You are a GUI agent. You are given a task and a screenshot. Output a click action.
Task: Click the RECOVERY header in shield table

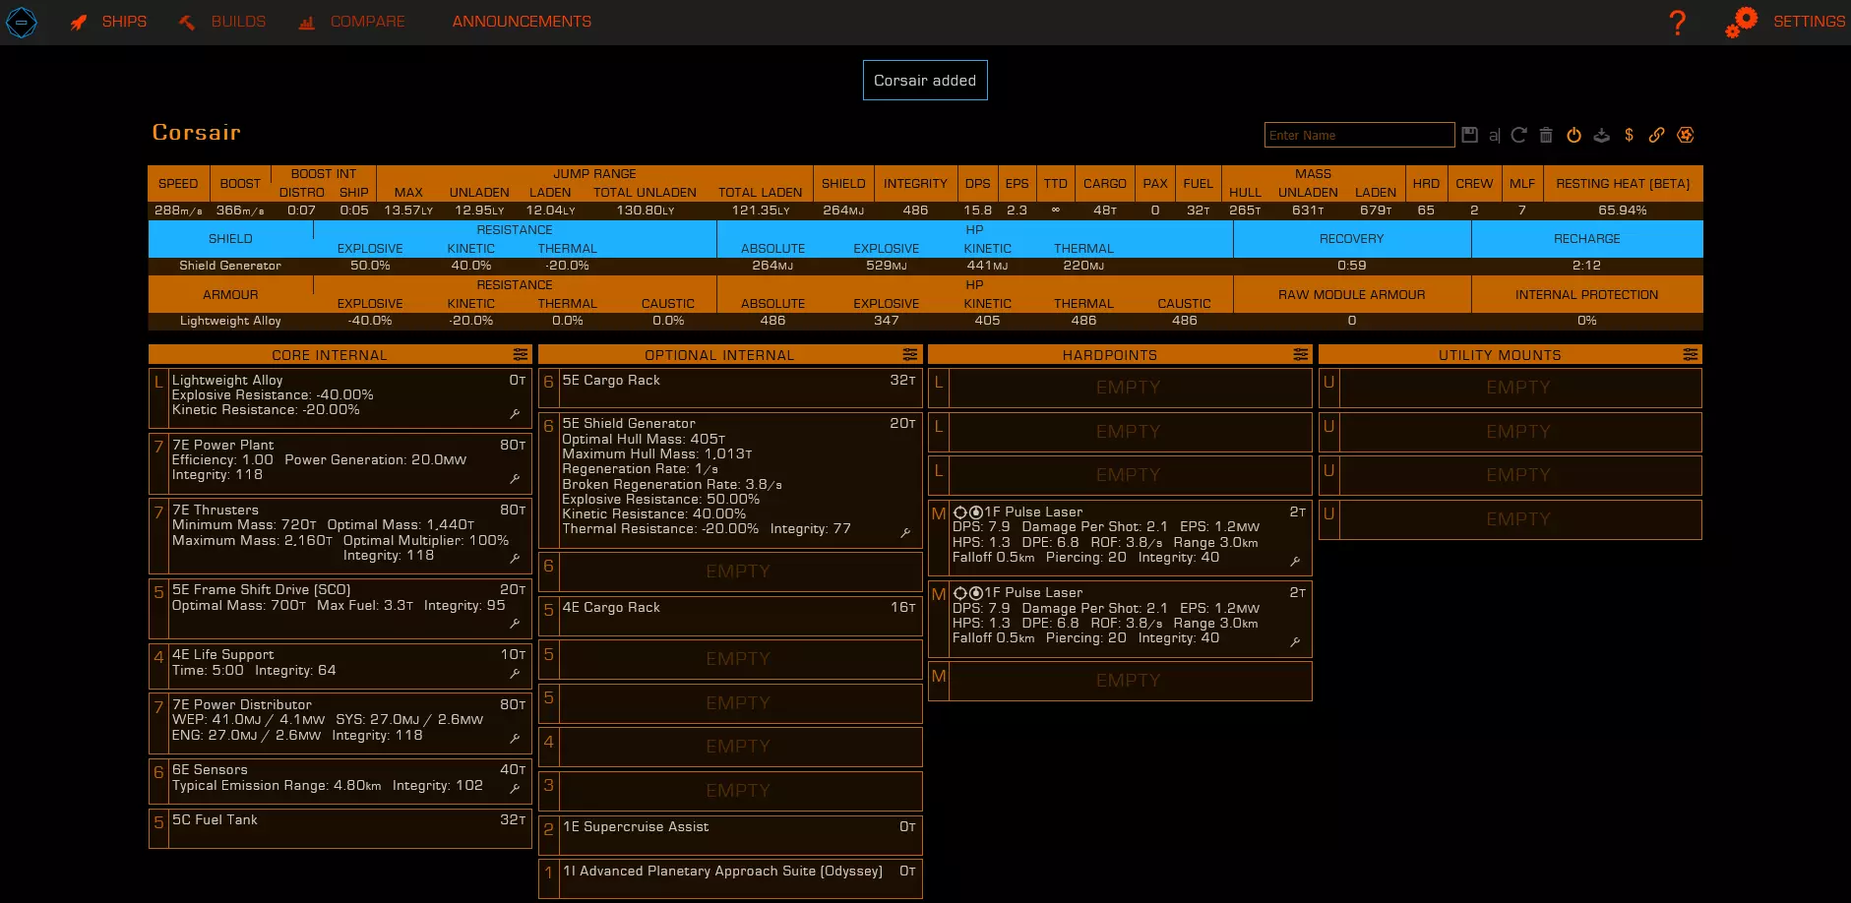1351,239
